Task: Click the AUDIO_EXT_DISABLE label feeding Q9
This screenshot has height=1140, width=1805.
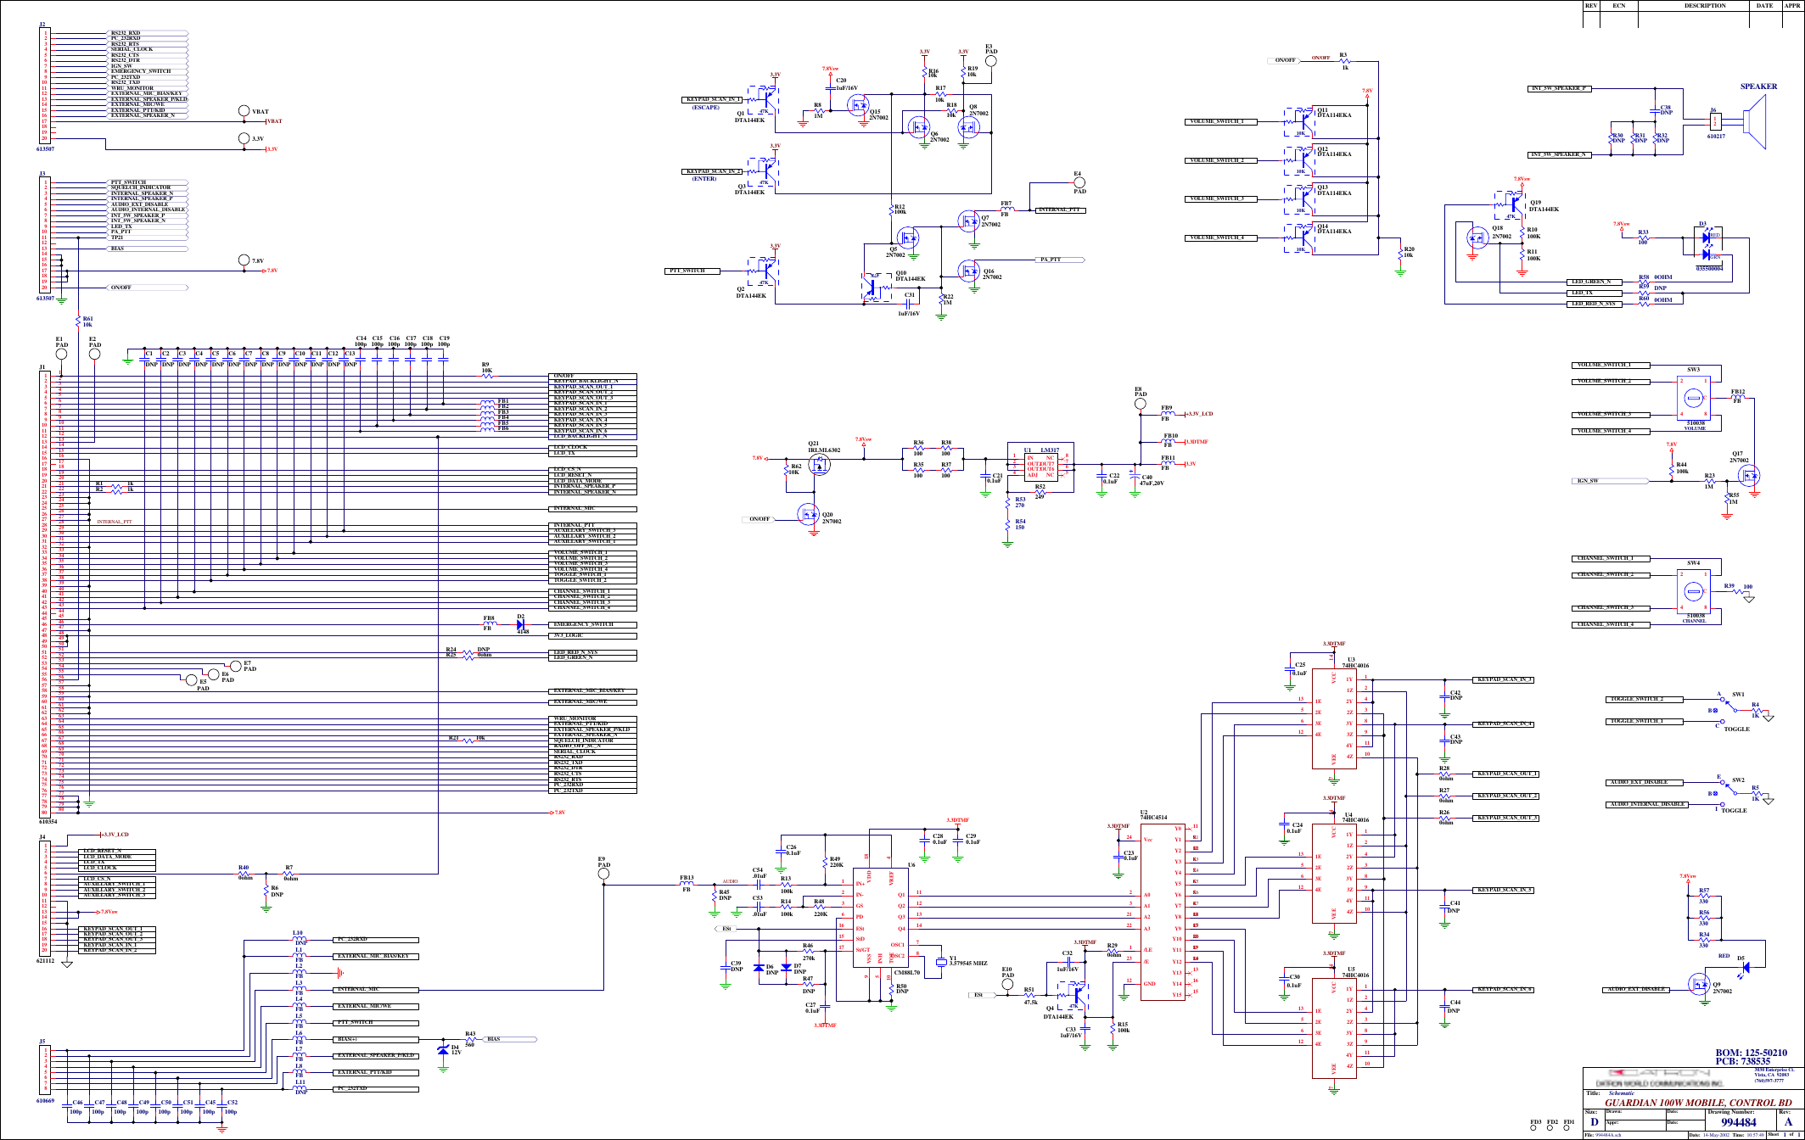Action: pyautogui.click(x=1634, y=989)
